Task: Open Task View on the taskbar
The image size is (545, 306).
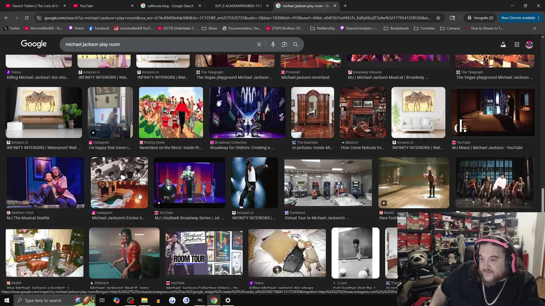Action: point(102,300)
